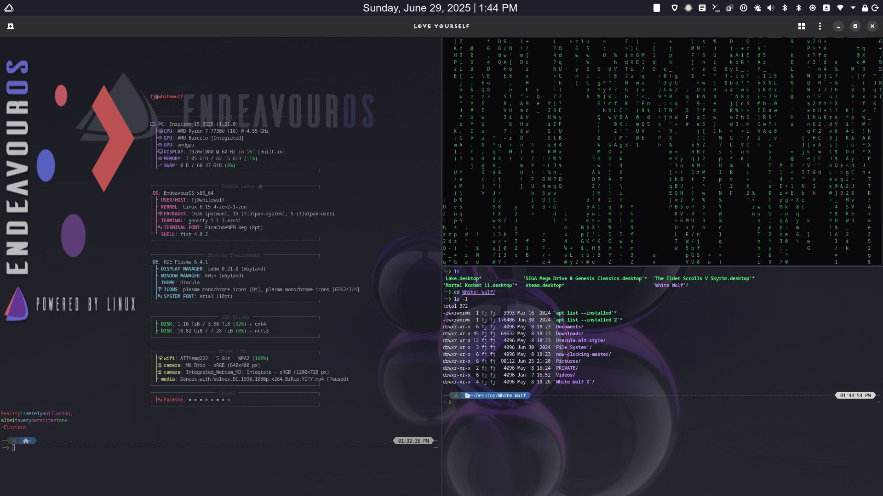
Task: Open a new tab in Ghostty
Action: click(10, 26)
